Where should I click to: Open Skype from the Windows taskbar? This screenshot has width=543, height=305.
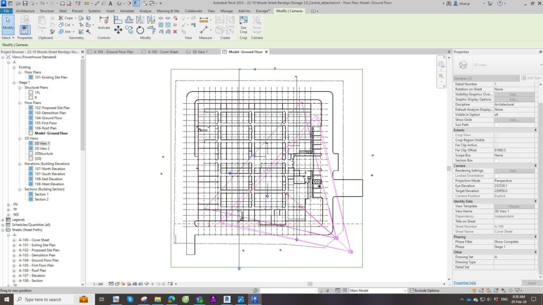[x=130, y=299]
